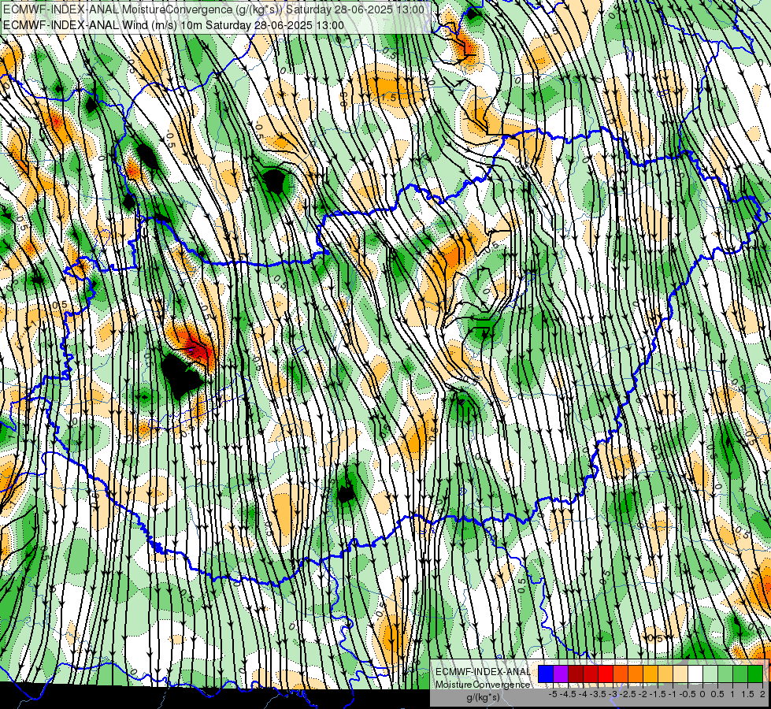
Task: Click the g/(kg*s) unit label in the legend
Action: (x=484, y=698)
